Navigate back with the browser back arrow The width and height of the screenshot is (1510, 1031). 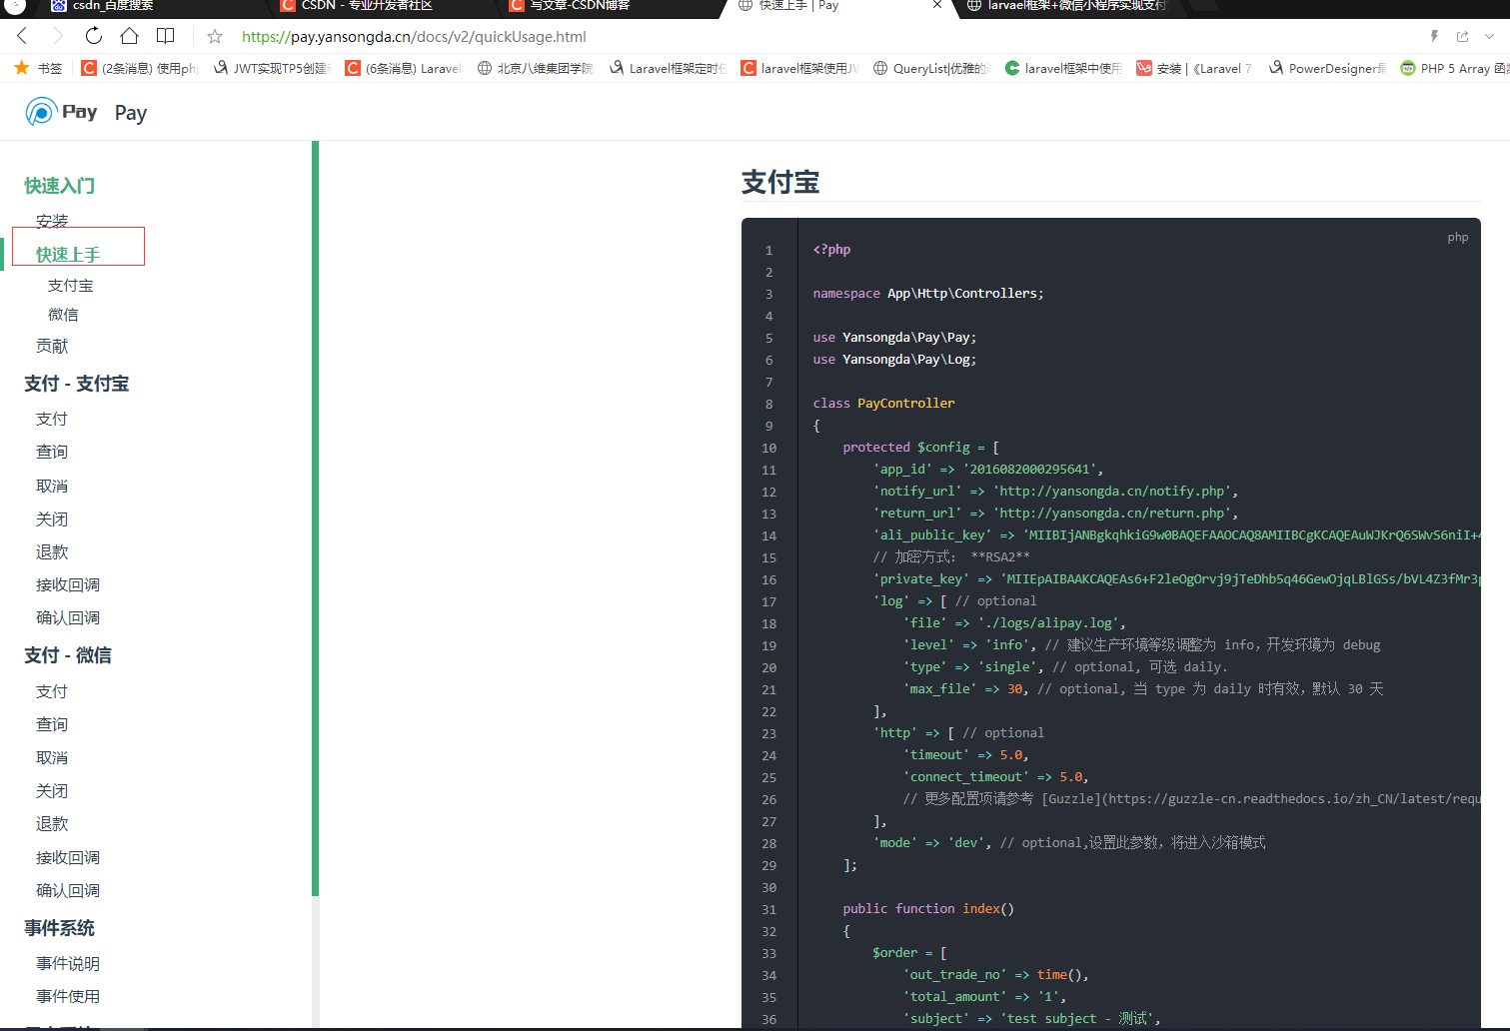[x=22, y=35]
